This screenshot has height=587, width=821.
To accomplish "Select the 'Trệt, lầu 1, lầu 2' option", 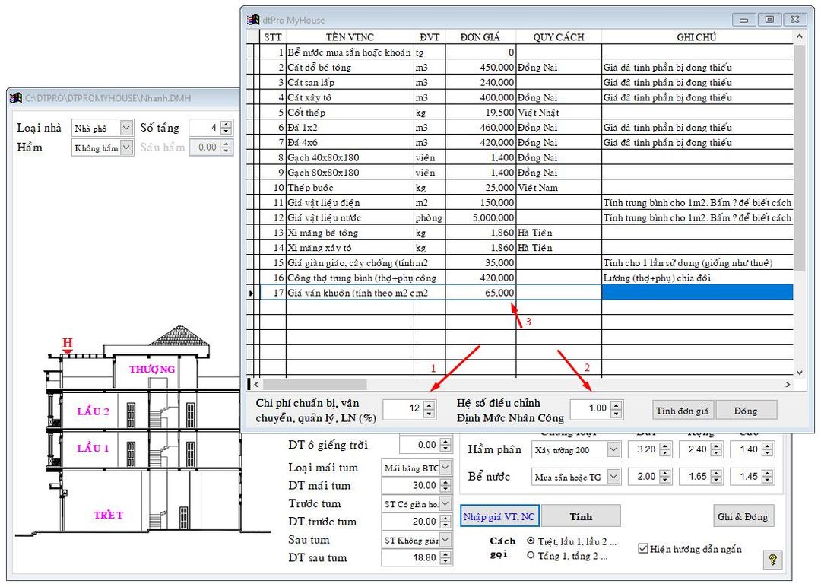I will (531, 541).
